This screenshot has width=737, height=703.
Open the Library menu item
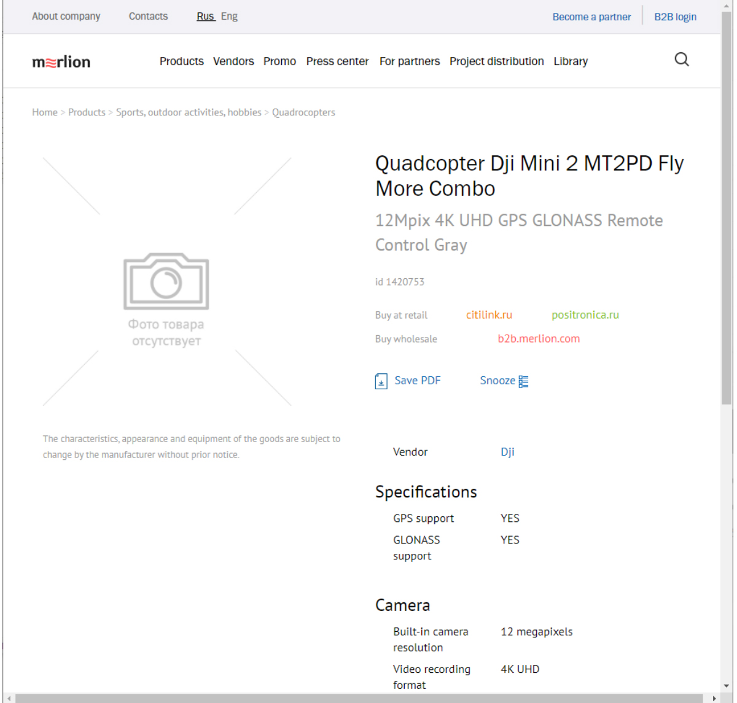[x=571, y=61]
